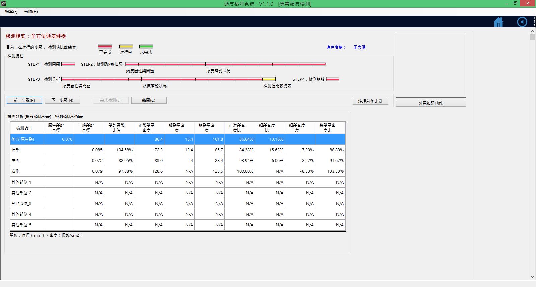Click the 下一步驟(N) button
The height and width of the screenshot is (287, 536).
click(62, 100)
